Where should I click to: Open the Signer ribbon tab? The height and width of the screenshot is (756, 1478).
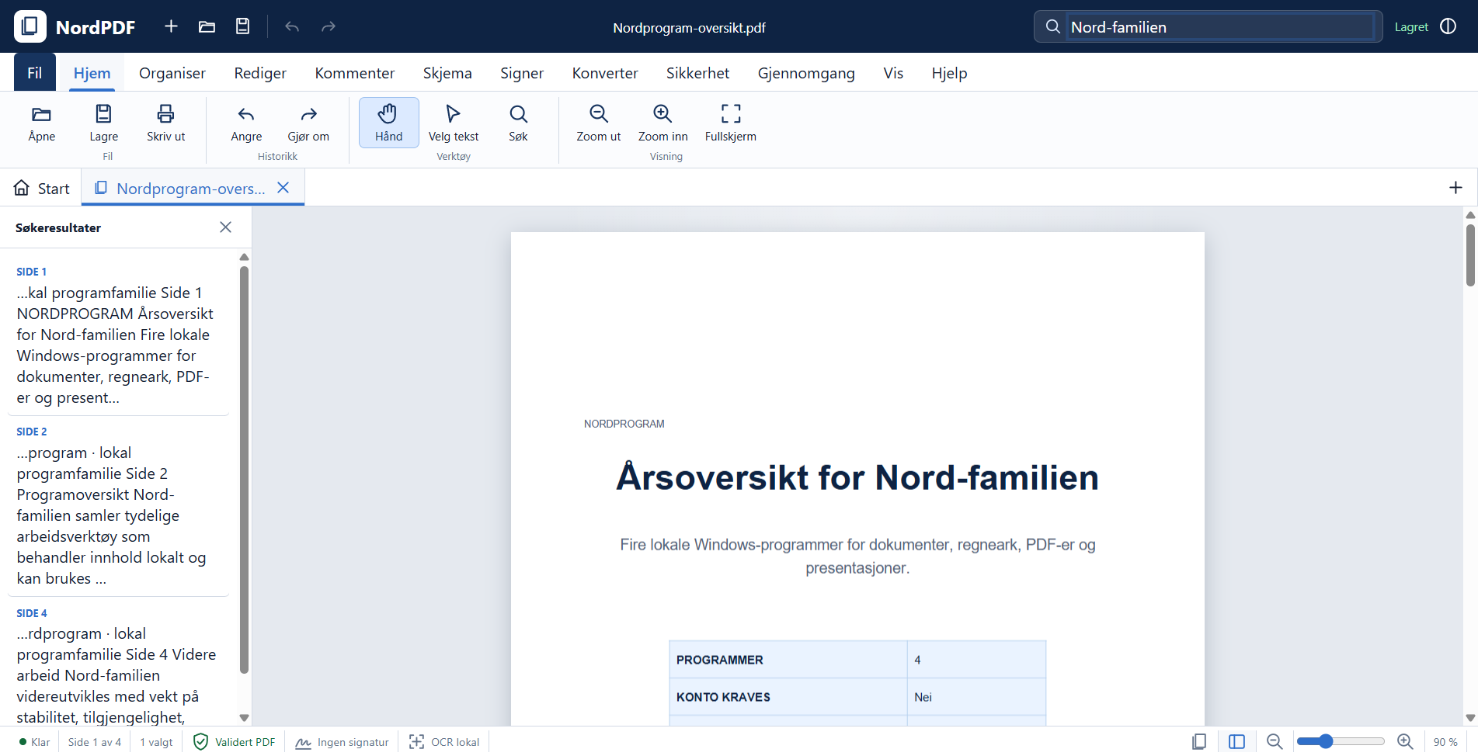522,73
